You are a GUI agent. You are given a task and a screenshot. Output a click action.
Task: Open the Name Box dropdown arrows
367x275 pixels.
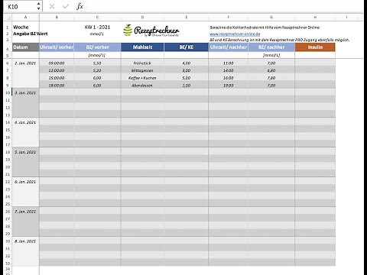coord(38,6)
